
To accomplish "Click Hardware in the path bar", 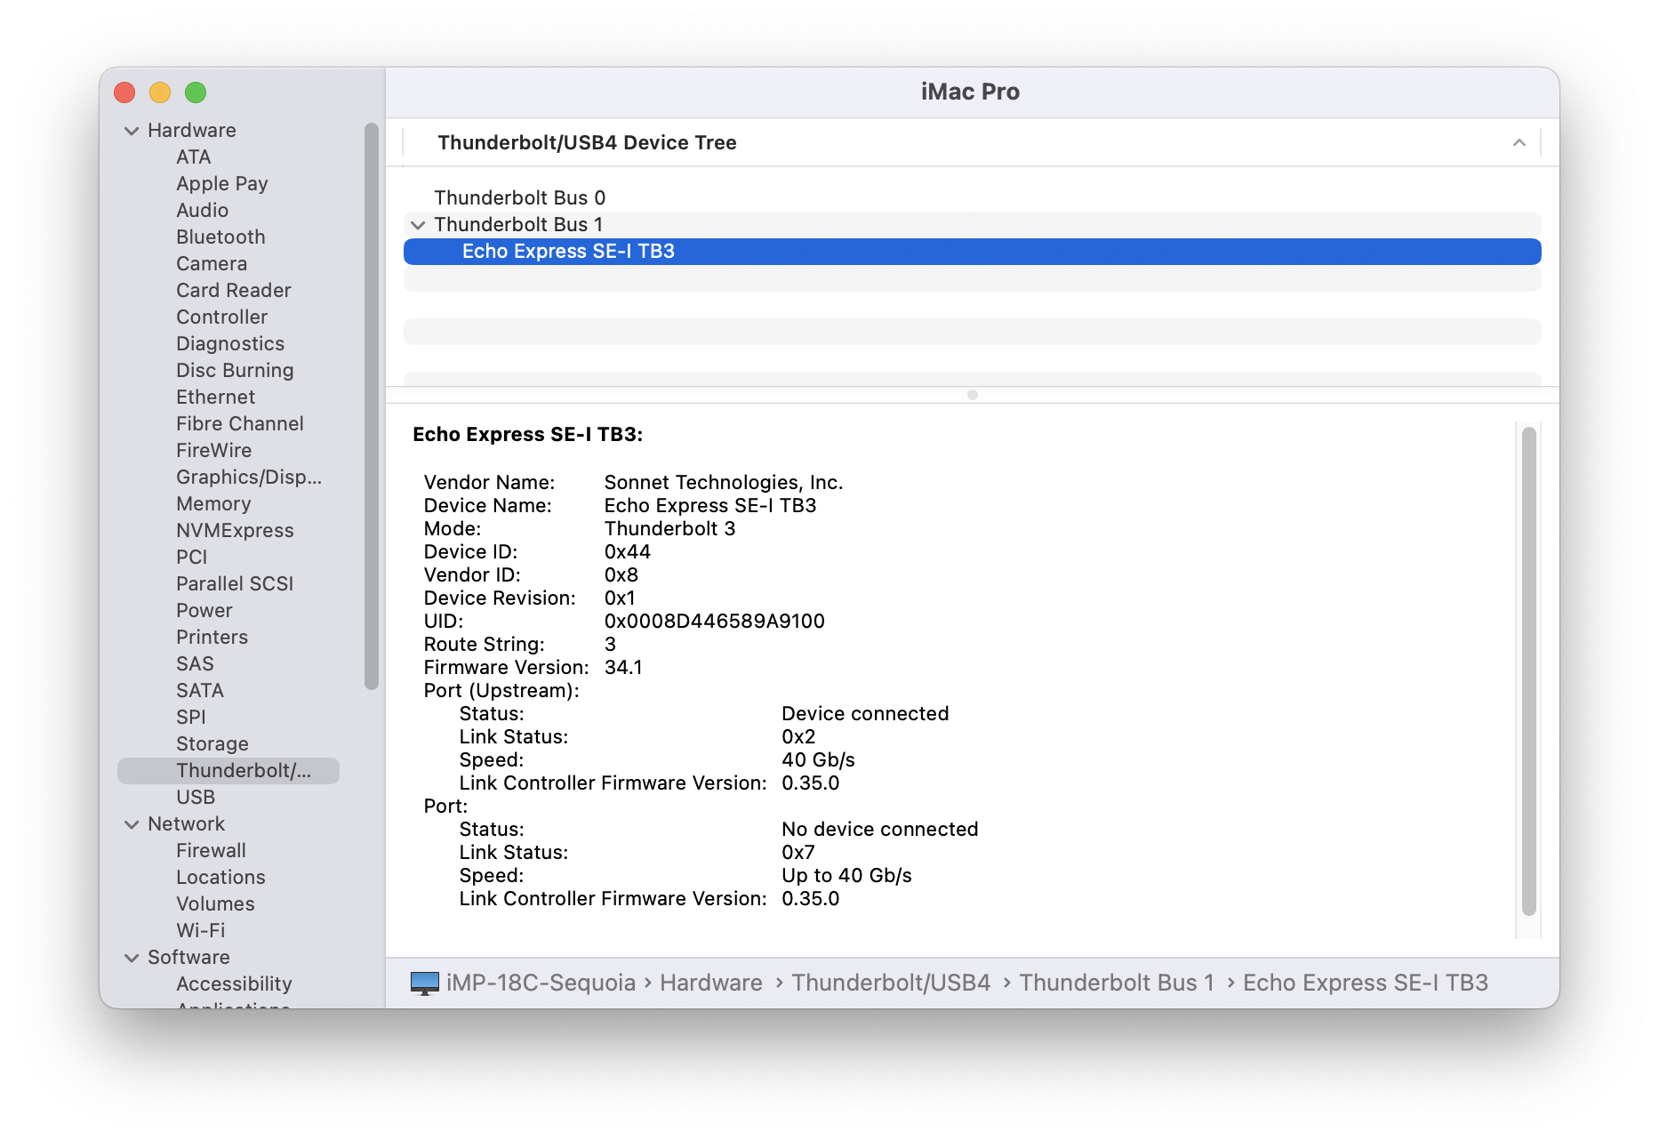I will point(711,983).
